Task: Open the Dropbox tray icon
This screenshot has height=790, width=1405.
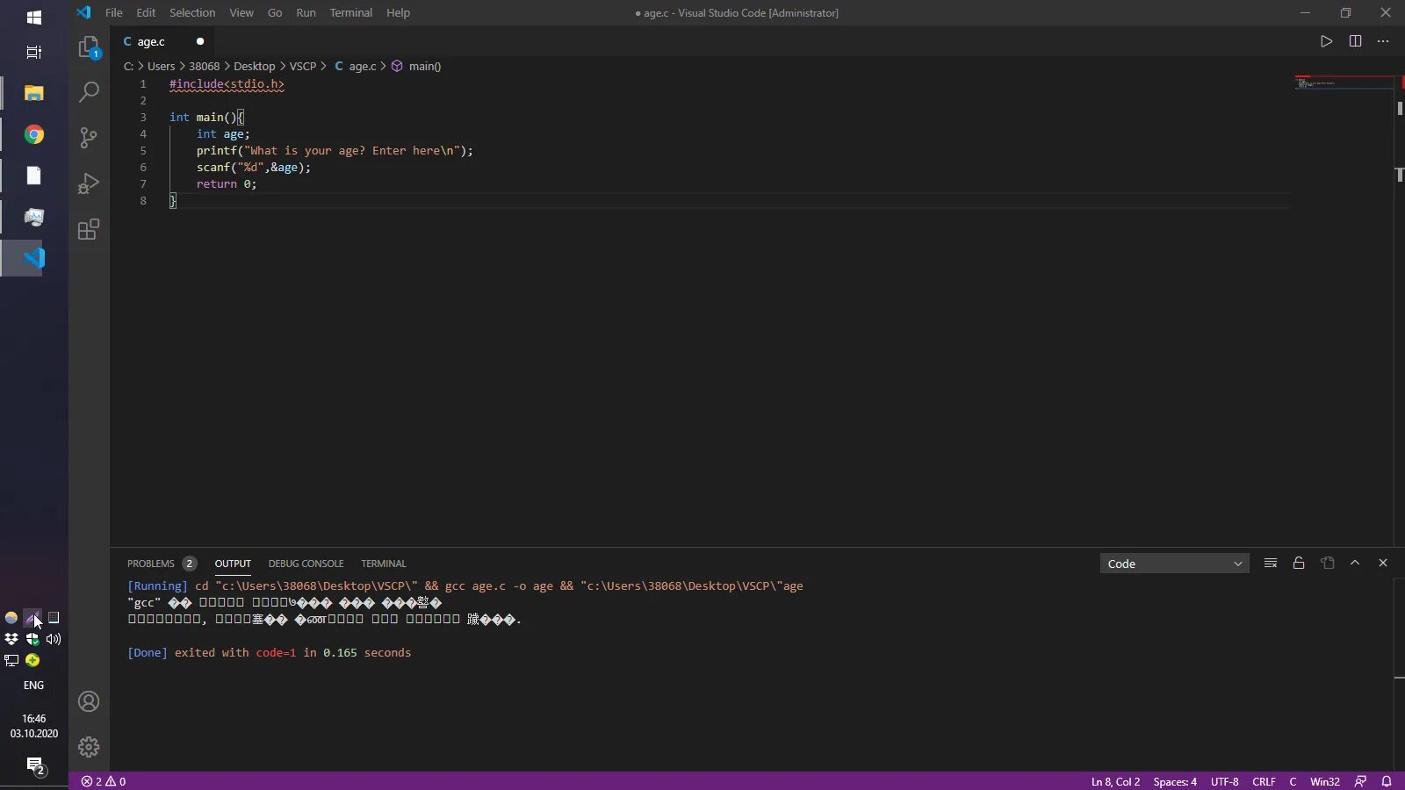Action: point(11,639)
